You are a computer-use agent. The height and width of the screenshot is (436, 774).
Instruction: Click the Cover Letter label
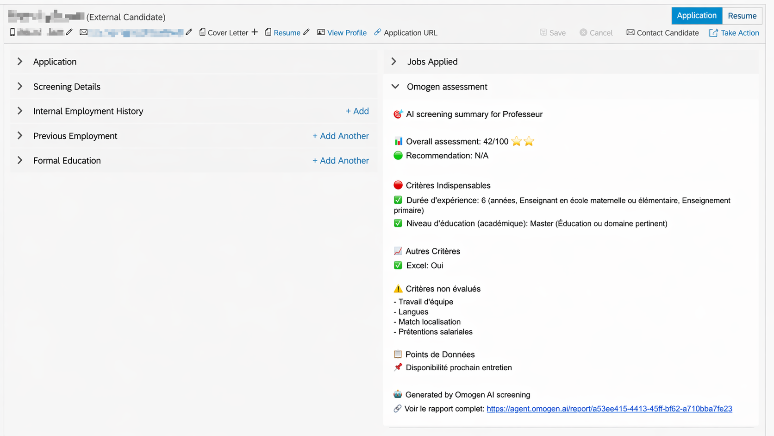click(228, 32)
